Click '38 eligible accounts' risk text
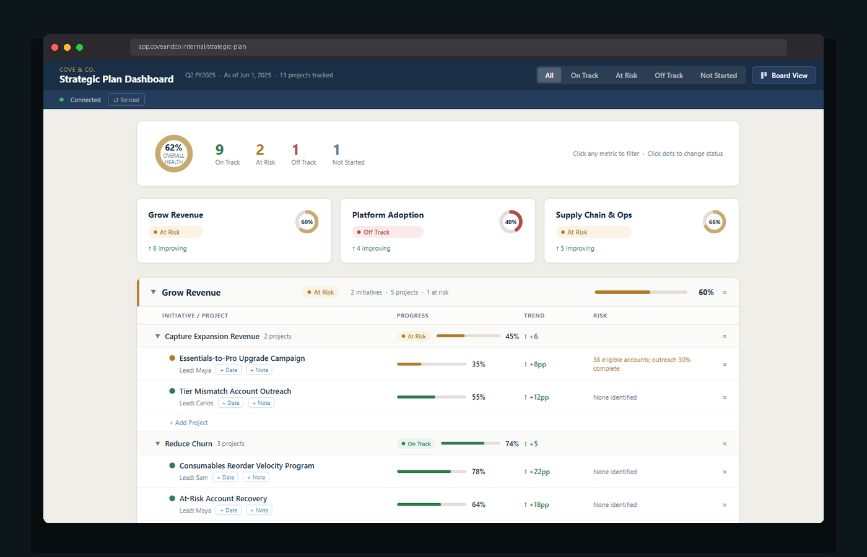 tap(642, 364)
